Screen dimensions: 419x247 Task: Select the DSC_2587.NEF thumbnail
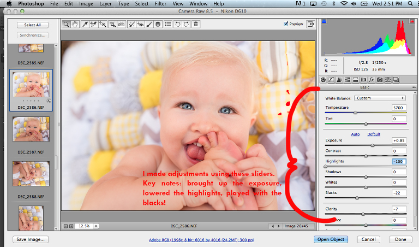31,129
